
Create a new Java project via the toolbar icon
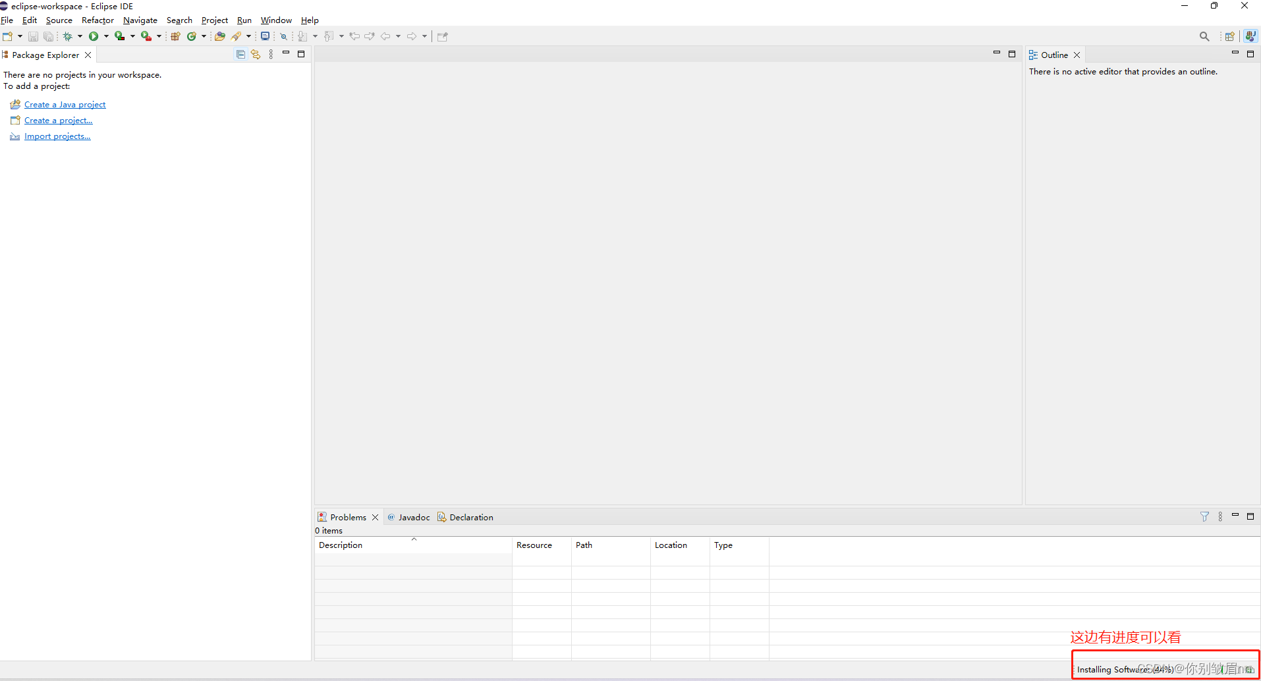click(x=175, y=36)
